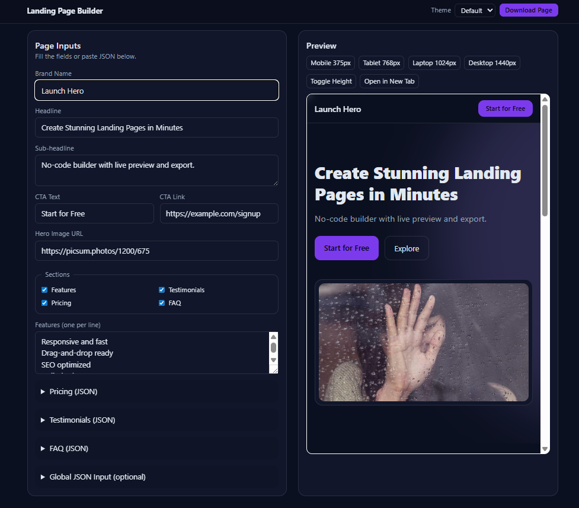Focus the Hero Image URL field
The width and height of the screenshot is (579, 508).
tap(156, 251)
